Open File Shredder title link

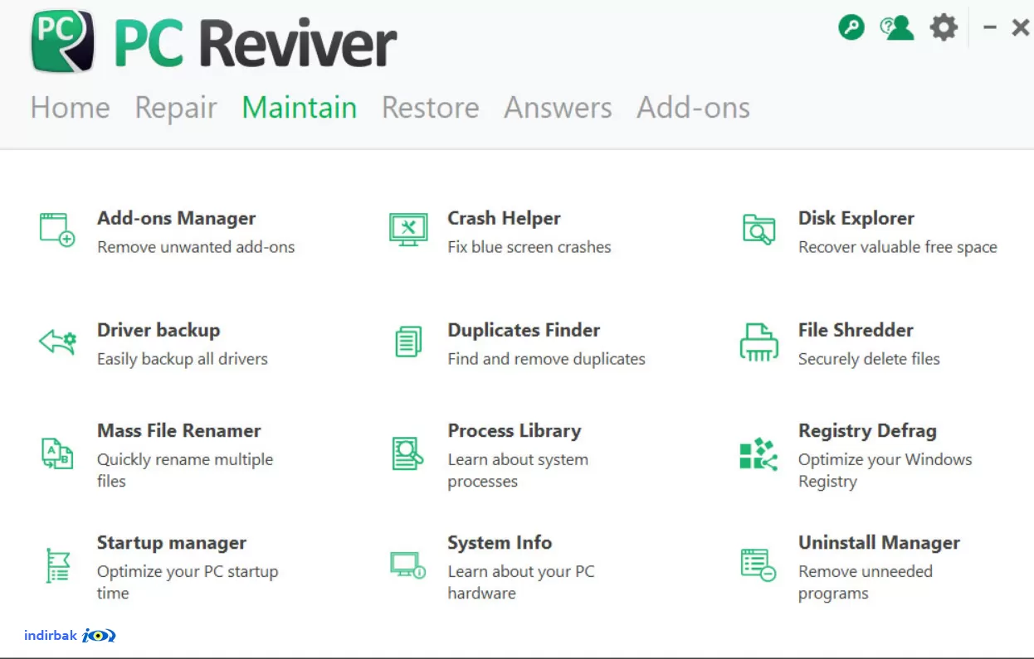tap(856, 330)
